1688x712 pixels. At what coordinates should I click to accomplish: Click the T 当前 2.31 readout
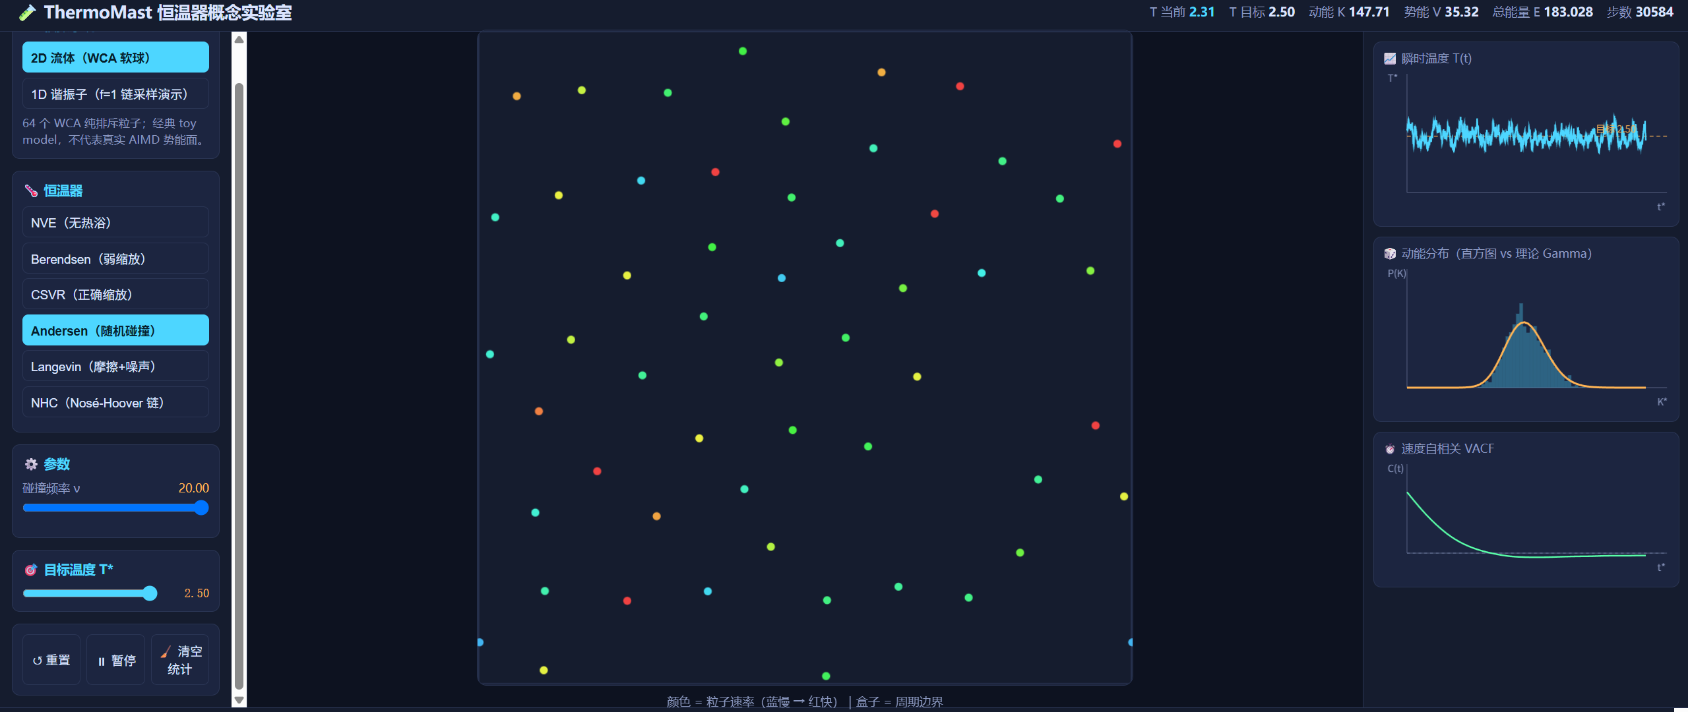click(x=1181, y=12)
